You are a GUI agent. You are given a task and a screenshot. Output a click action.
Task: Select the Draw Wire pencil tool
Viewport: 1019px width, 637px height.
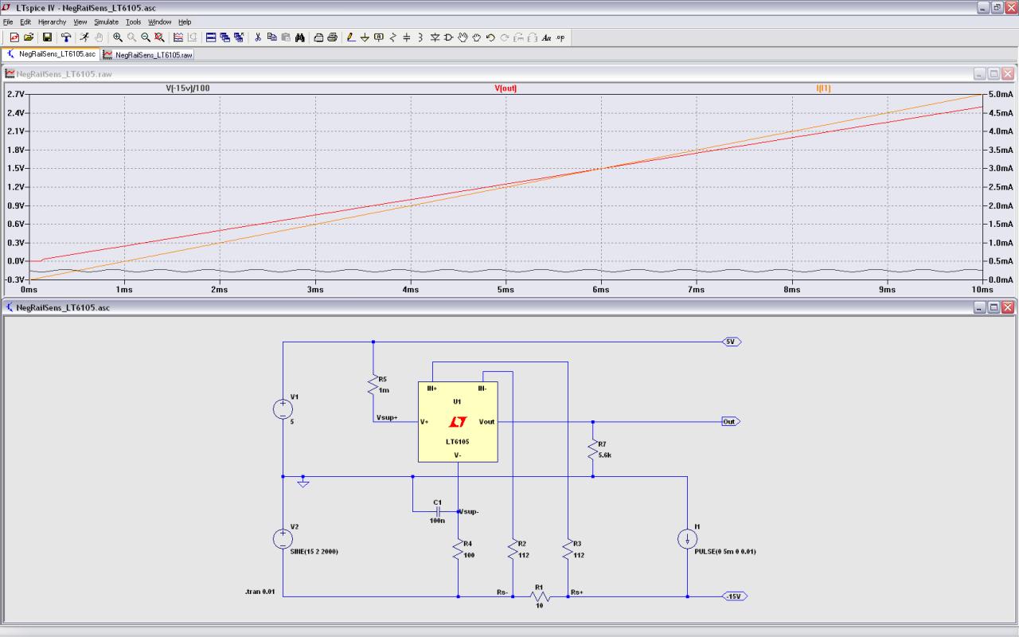(x=351, y=37)
